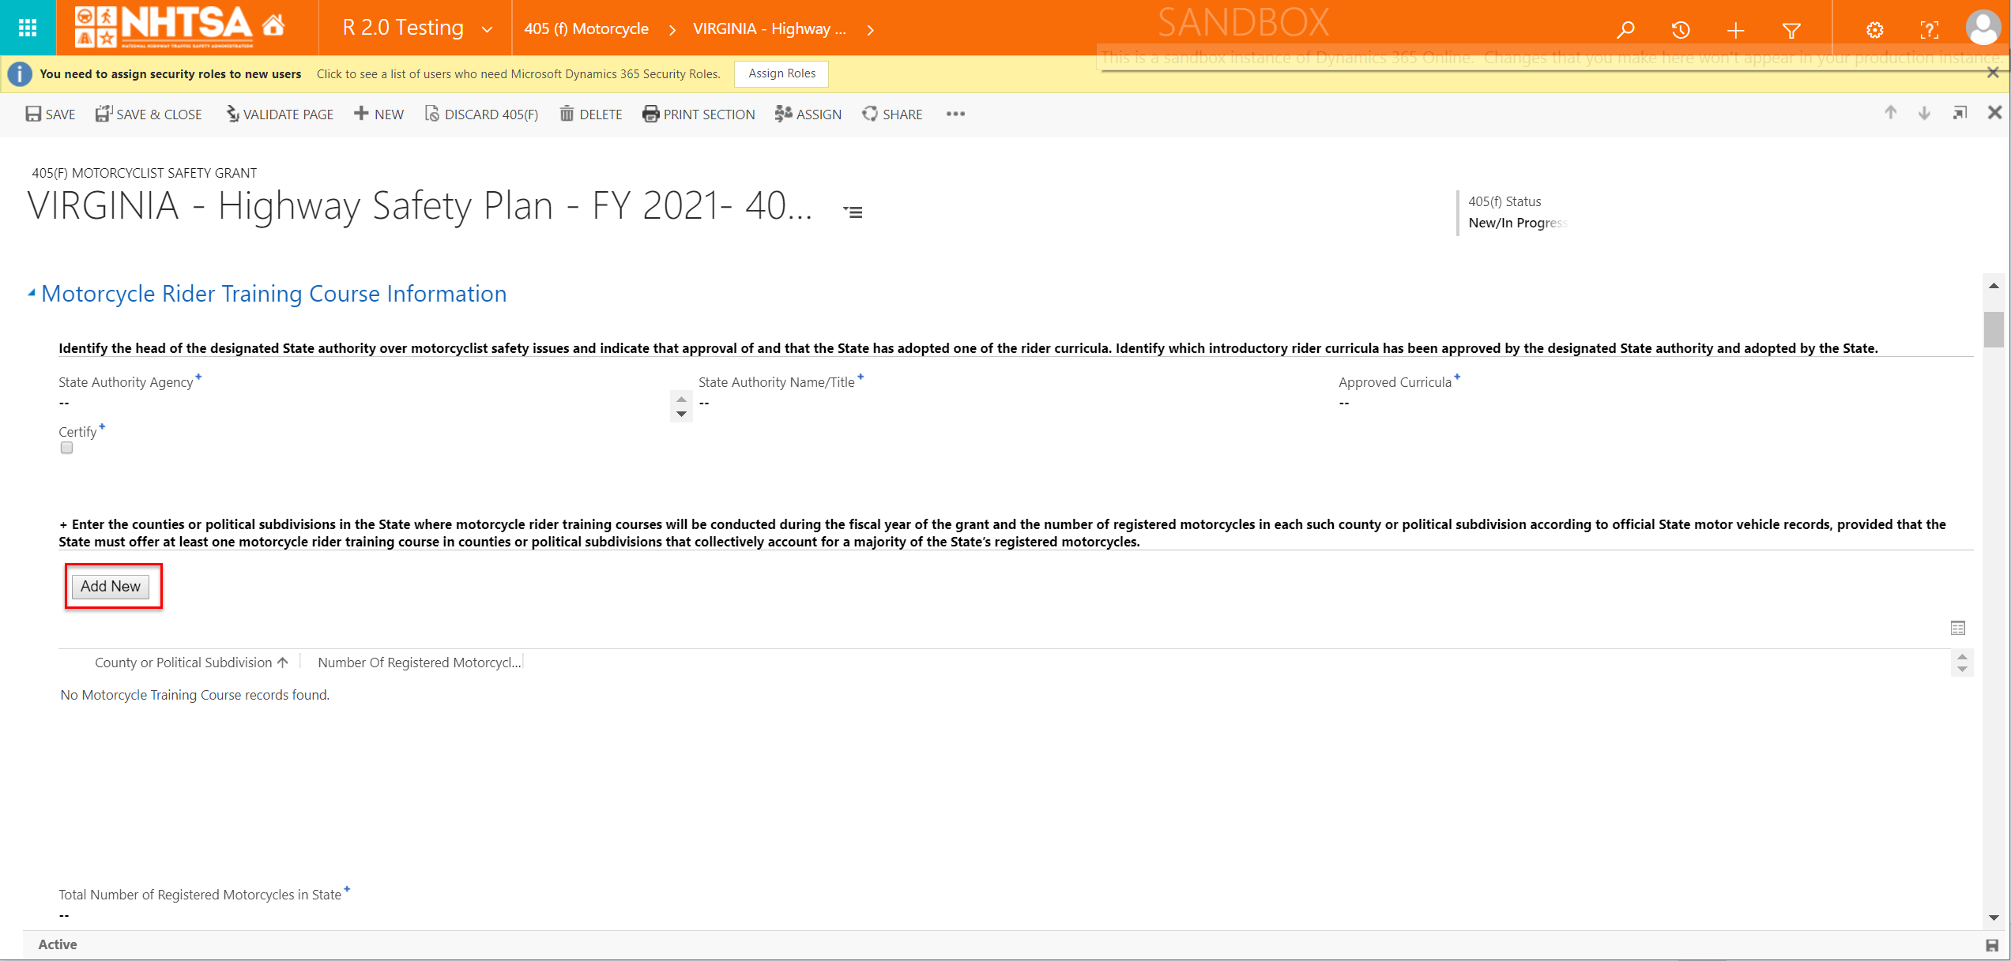
Task: Click the 405 (f) Motorcycle breadcrumb
Action: tap(586, 29)
